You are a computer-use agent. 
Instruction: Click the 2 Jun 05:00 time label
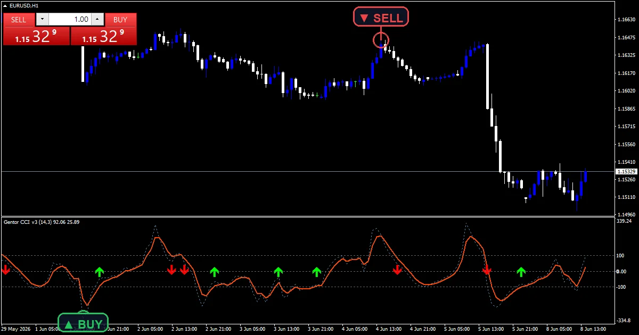tap(151, 330)
